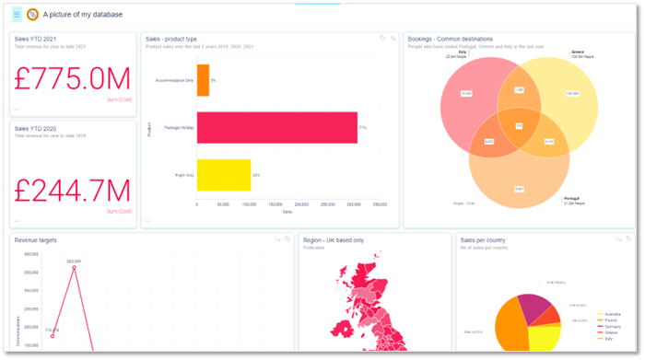Click sort icon on Sales - product type
The image size is (645, 360).
point(393,38)
